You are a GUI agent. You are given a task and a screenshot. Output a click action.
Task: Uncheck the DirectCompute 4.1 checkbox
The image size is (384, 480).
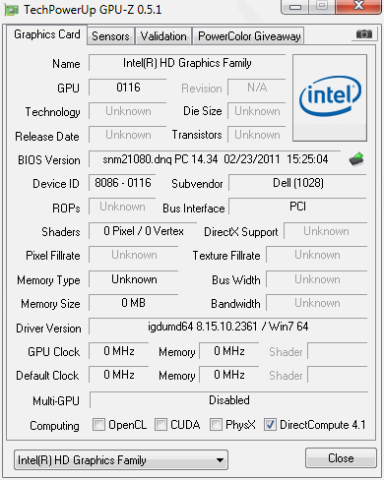pyautogui.click(x=270, y=424)
